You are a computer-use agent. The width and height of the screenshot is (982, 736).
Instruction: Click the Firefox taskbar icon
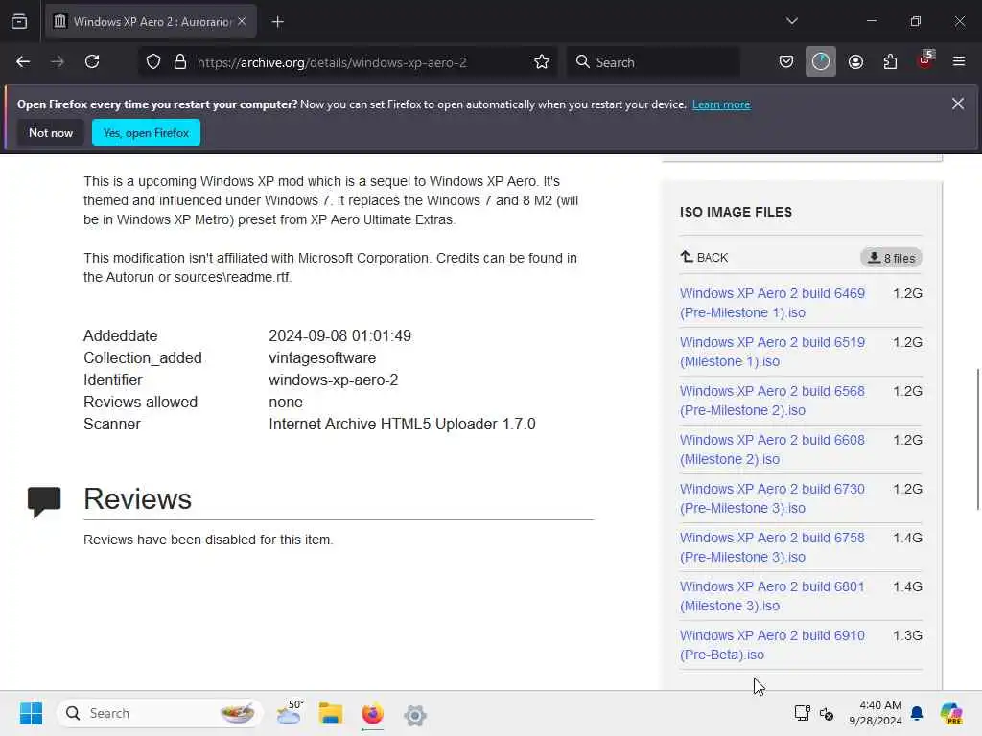[373, 713]
